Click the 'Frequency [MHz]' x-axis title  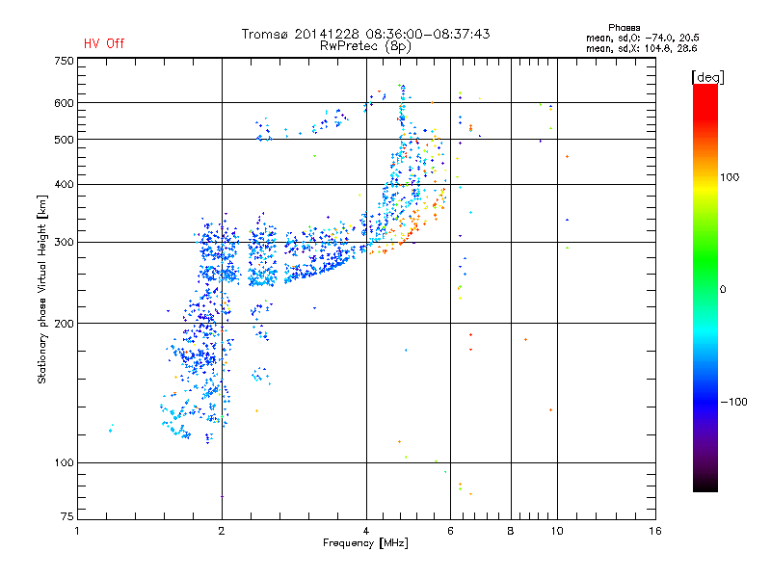point(365,543)
